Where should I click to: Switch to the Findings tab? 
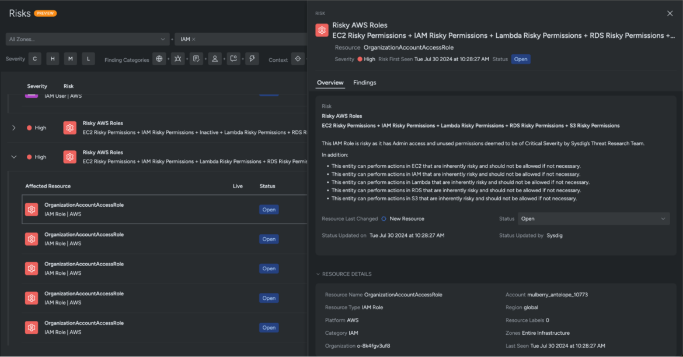coord(365,83)
